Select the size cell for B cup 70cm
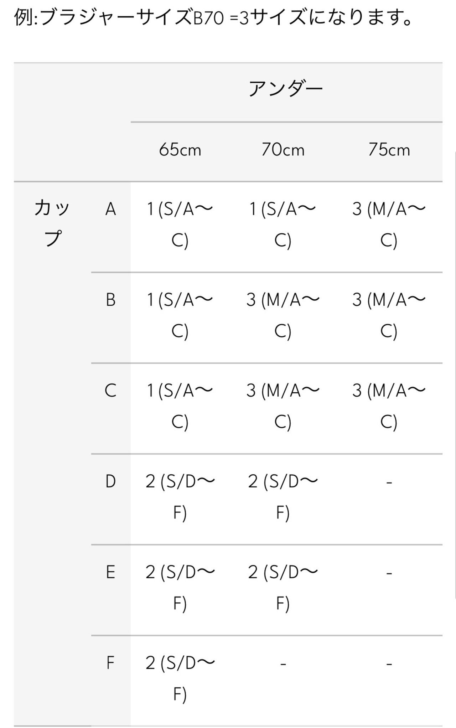456x728 pixels. 283,315
